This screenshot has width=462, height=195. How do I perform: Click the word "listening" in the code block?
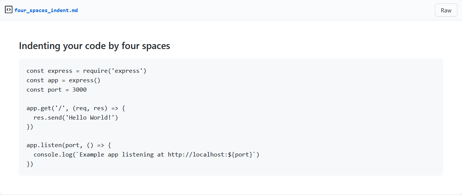[138, 155]
